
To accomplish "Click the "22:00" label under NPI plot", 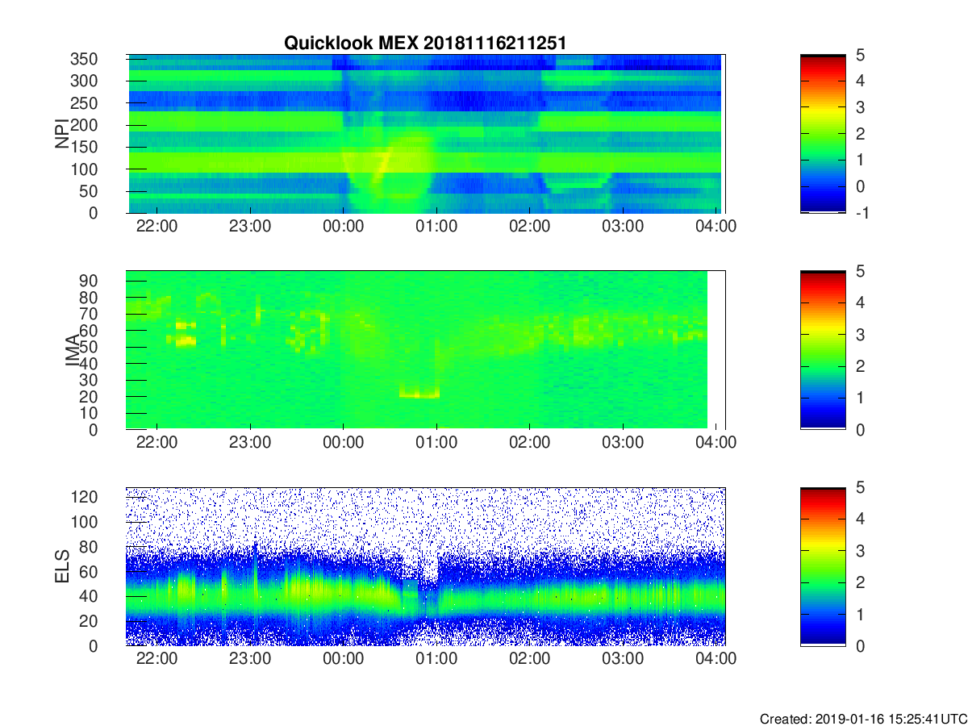I will tap(156, 226).
